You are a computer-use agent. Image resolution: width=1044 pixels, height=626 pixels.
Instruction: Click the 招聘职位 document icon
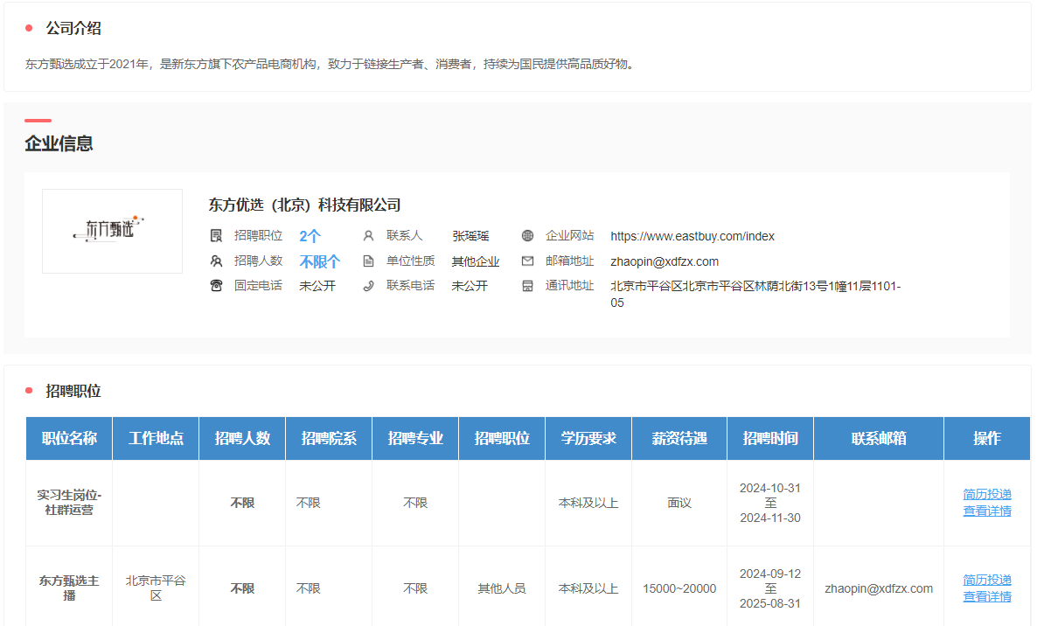coord(216,236)
